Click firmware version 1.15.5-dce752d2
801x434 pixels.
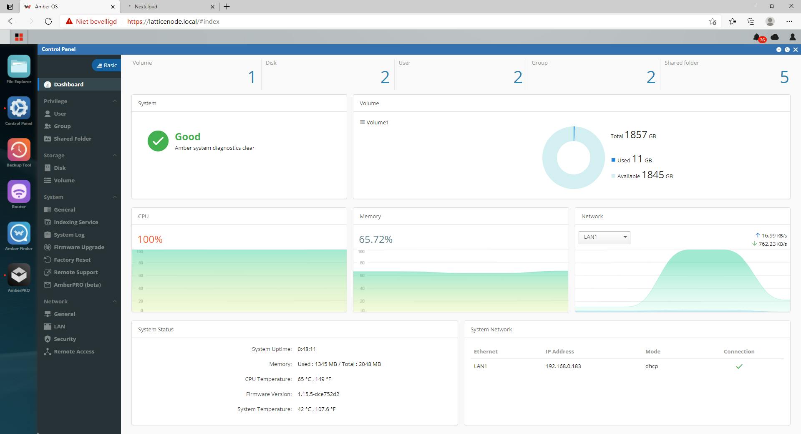coord(318,394)
